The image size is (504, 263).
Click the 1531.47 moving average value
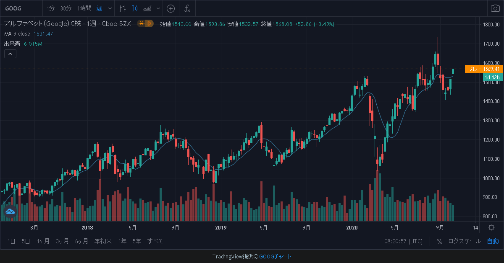(43, 34)
